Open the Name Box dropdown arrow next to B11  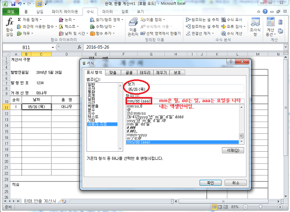click(x=53, y=47)
